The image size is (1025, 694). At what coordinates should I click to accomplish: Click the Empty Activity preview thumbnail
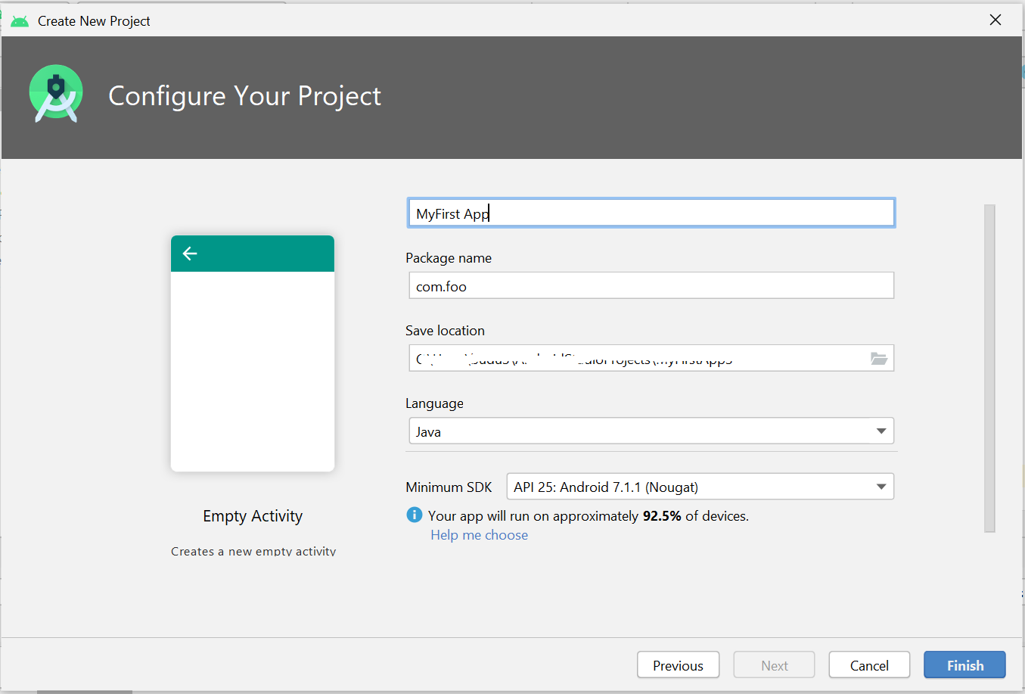coord(252,353)
